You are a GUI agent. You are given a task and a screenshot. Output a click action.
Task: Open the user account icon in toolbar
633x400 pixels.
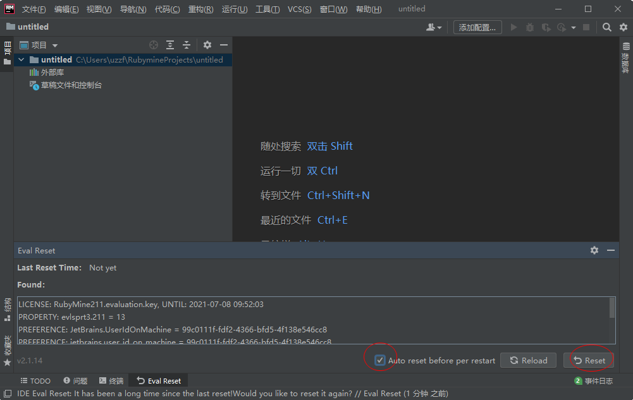(x=431, y=27)
